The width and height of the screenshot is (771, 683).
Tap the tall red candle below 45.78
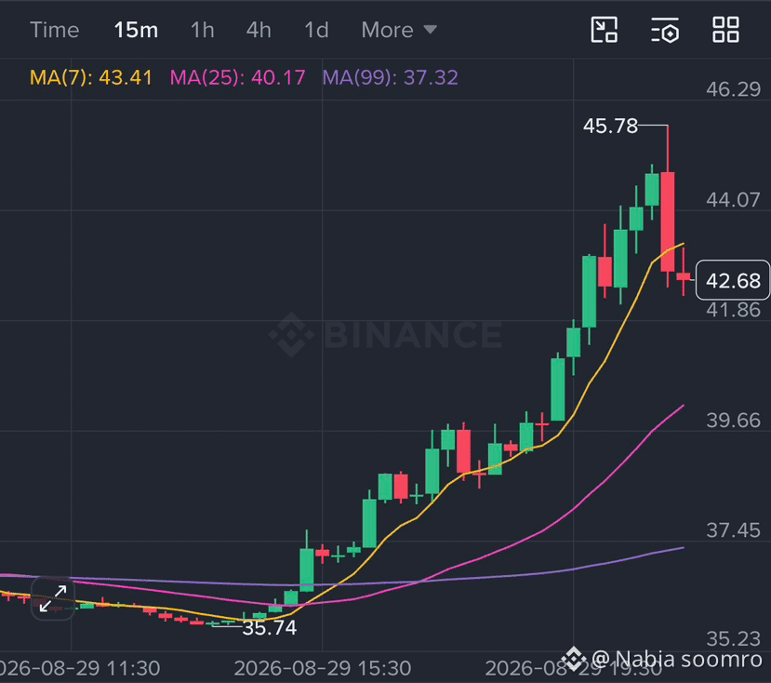coord(668,221)
